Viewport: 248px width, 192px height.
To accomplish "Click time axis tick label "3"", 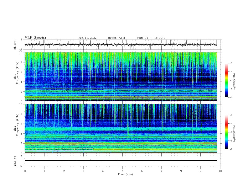I will (83, 171).
